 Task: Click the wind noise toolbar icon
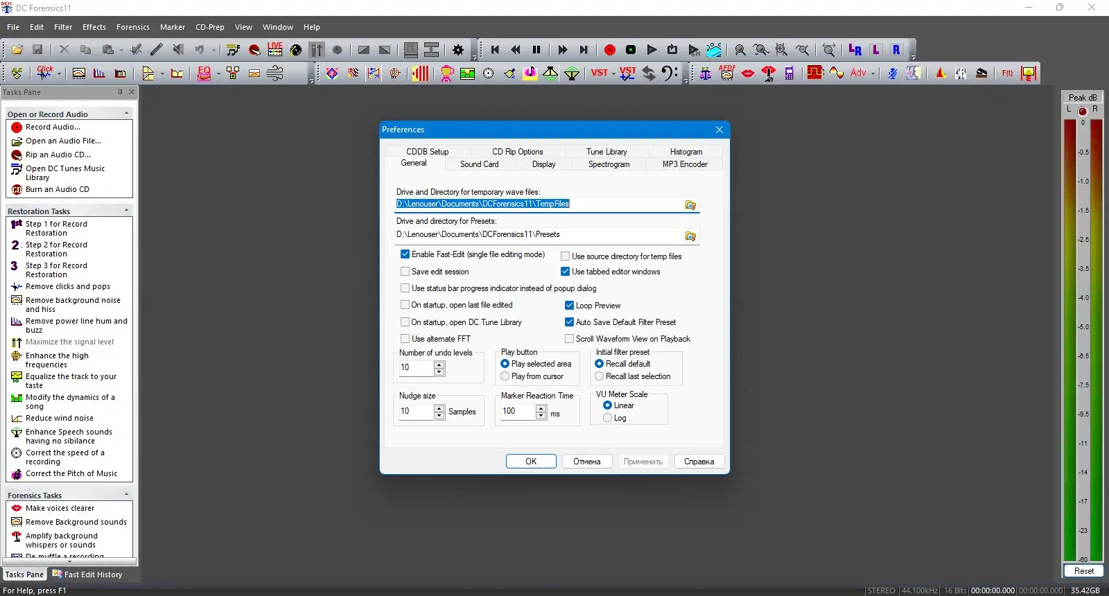pyautogui.click(x=275, y=73)
